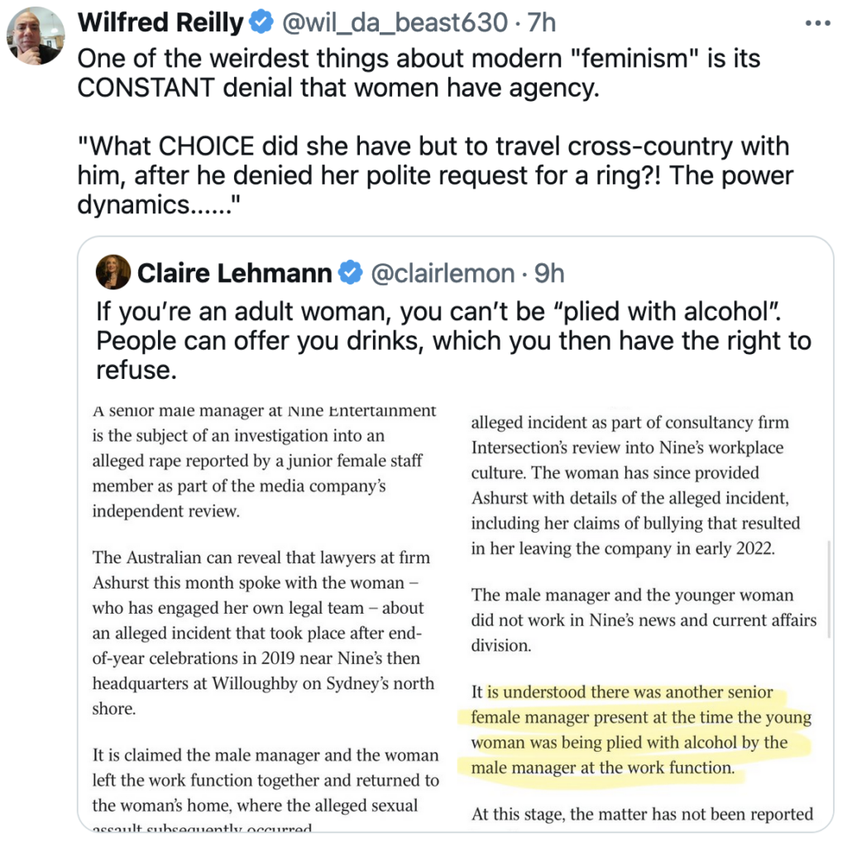Open Claire Lehmann's profile via display name

[x=234, y=273]
